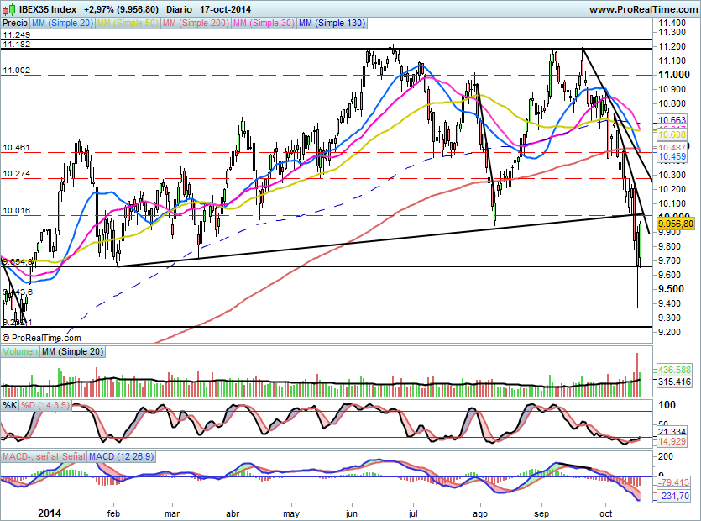Click the Diario timeframe label
Screen dimensions: 701x521
pos(179,9)
